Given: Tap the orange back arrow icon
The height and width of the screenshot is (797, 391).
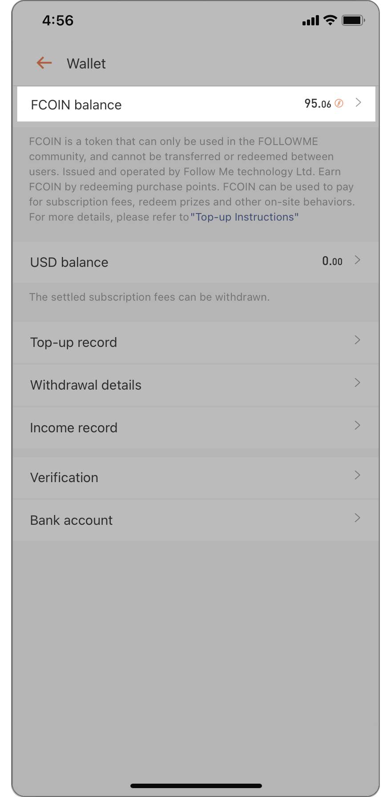Looking at the screenshot, I should 44,63.
